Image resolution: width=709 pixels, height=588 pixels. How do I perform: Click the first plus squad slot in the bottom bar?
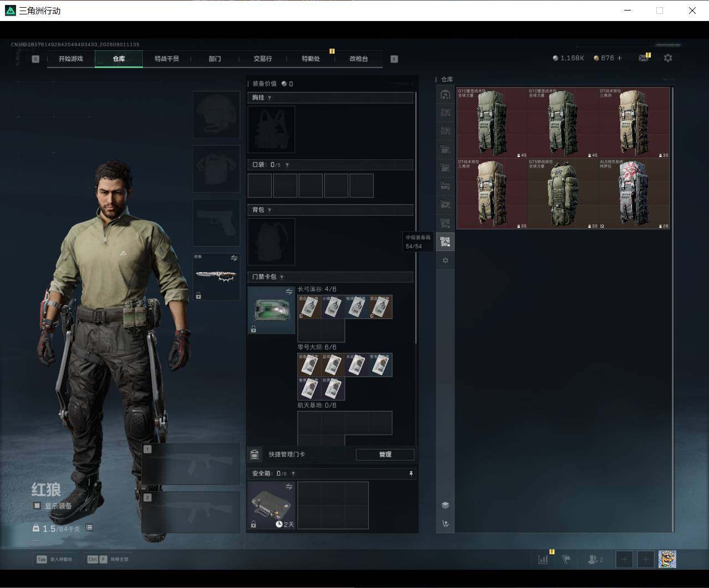(x=624, y=559)
